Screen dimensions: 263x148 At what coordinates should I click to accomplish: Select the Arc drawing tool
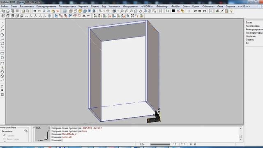point(2,31)
